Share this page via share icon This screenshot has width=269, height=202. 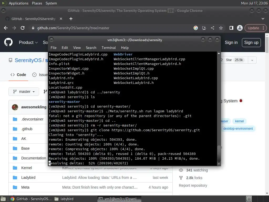[x=212, y=28]
